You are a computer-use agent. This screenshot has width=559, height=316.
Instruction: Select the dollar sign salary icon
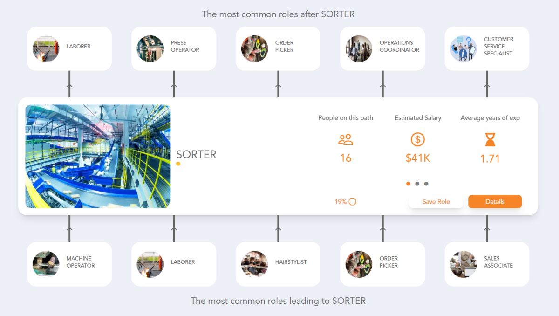click(x=417, y=139)
